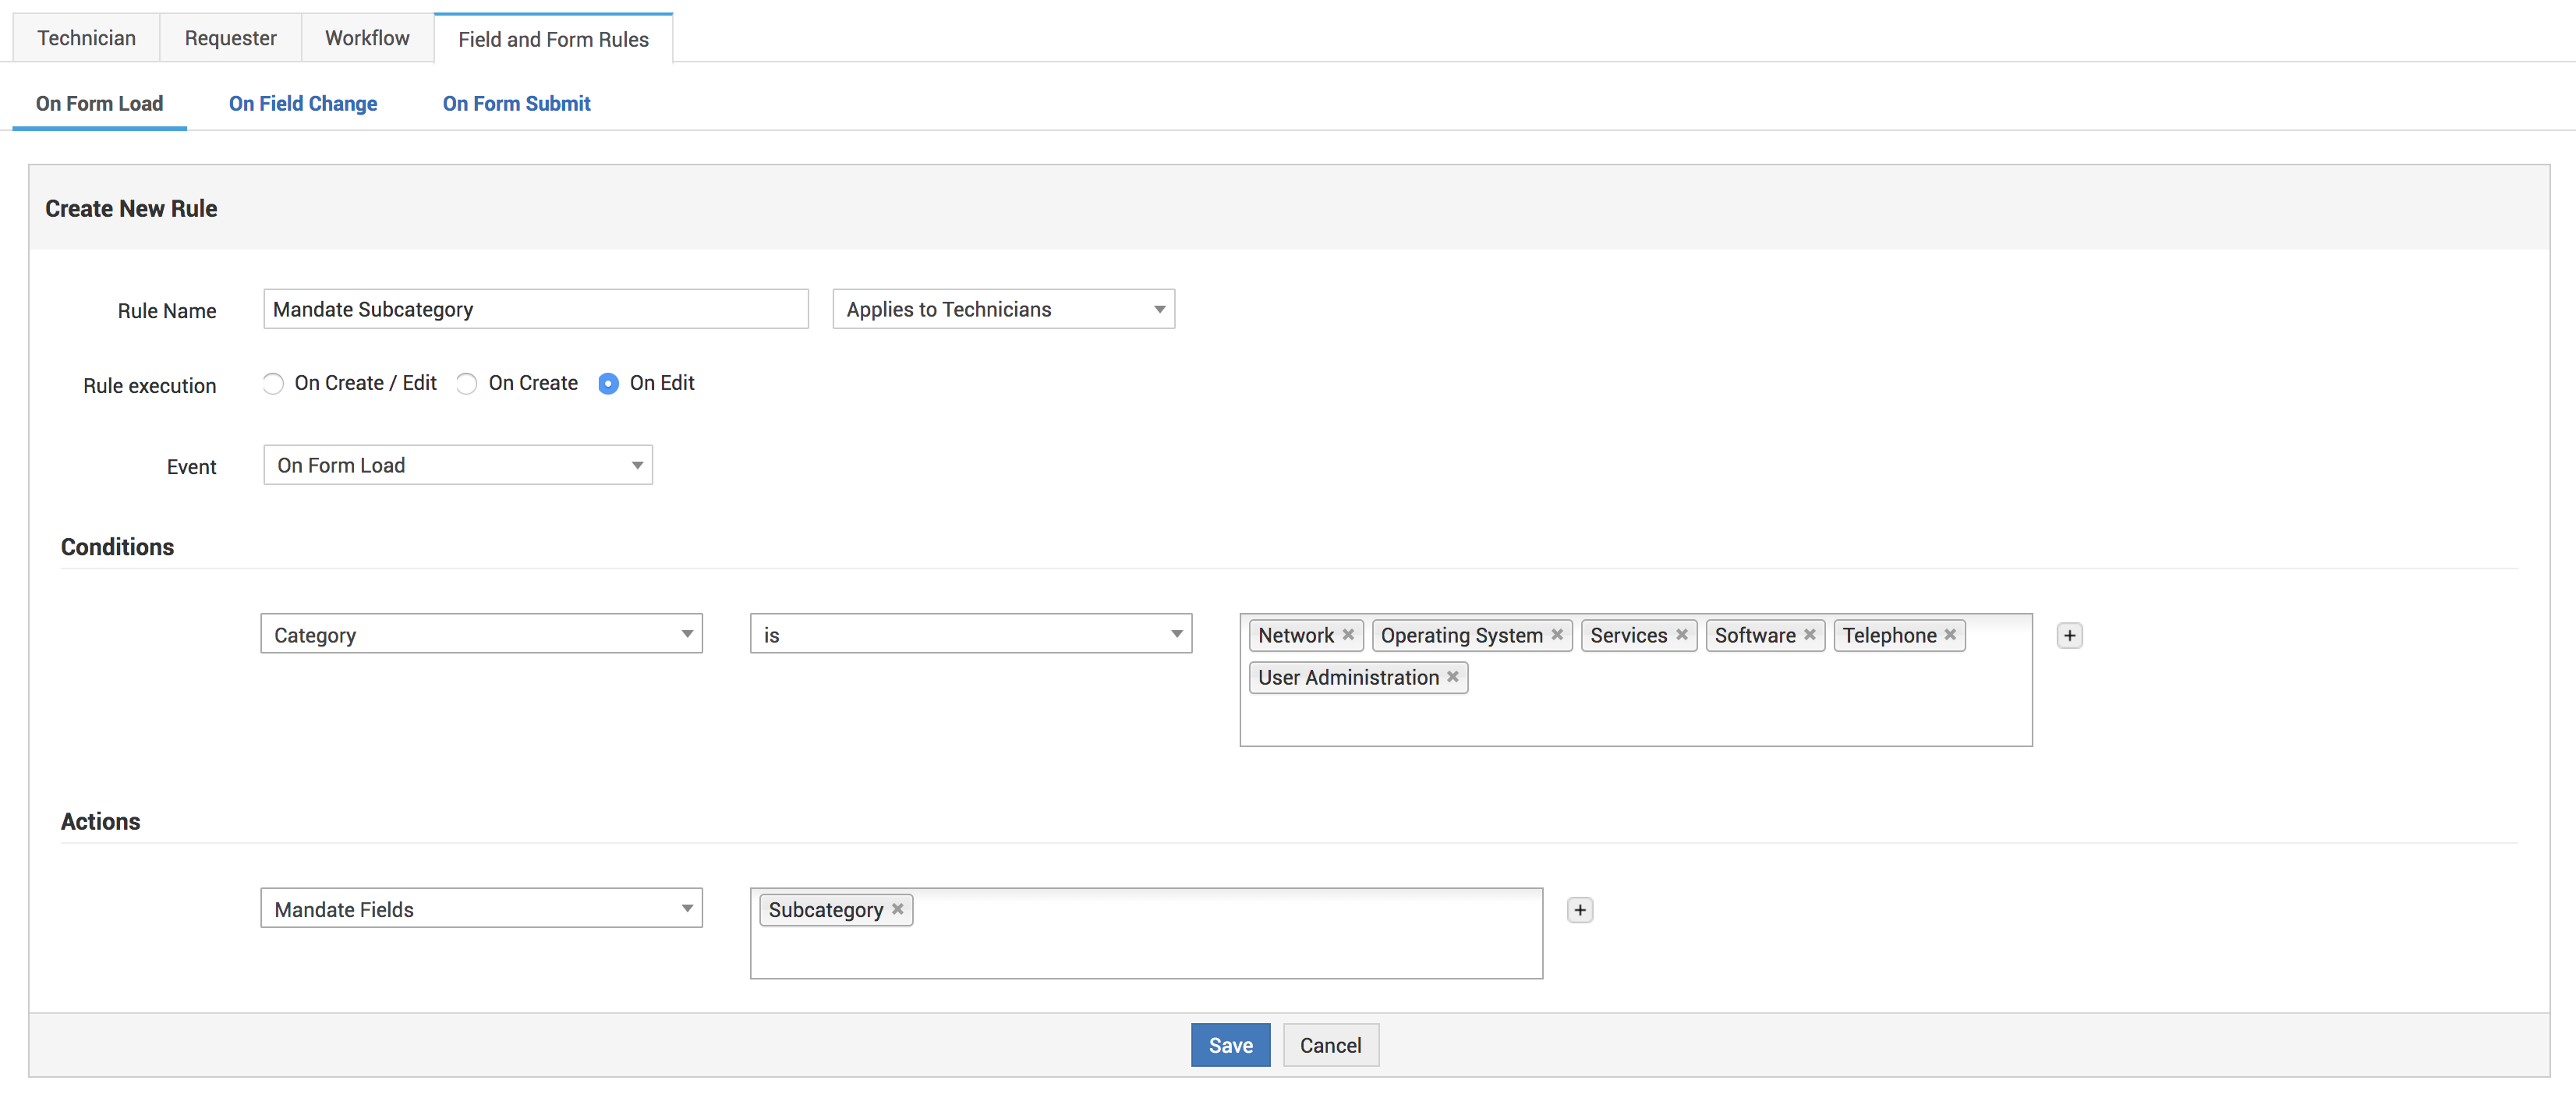Add another condition with plus icon
This screenshot has width=2576, height=1098.
click(x=2069, y=635)
